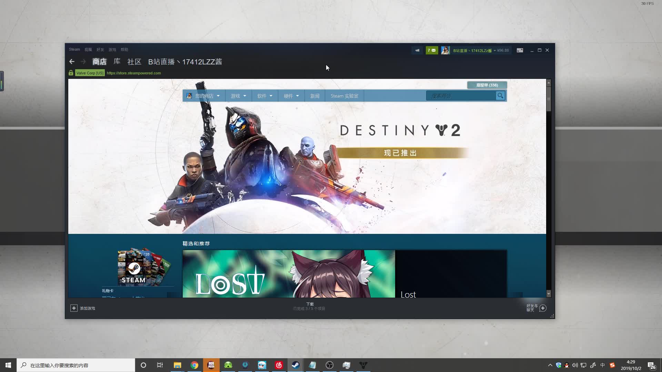
Task: Show hidden system tray icons
Action: point(550,365)
